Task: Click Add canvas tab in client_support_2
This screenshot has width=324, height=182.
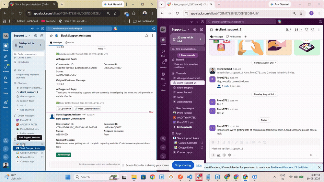Action: pyautogui.click(x=234, y=37)
